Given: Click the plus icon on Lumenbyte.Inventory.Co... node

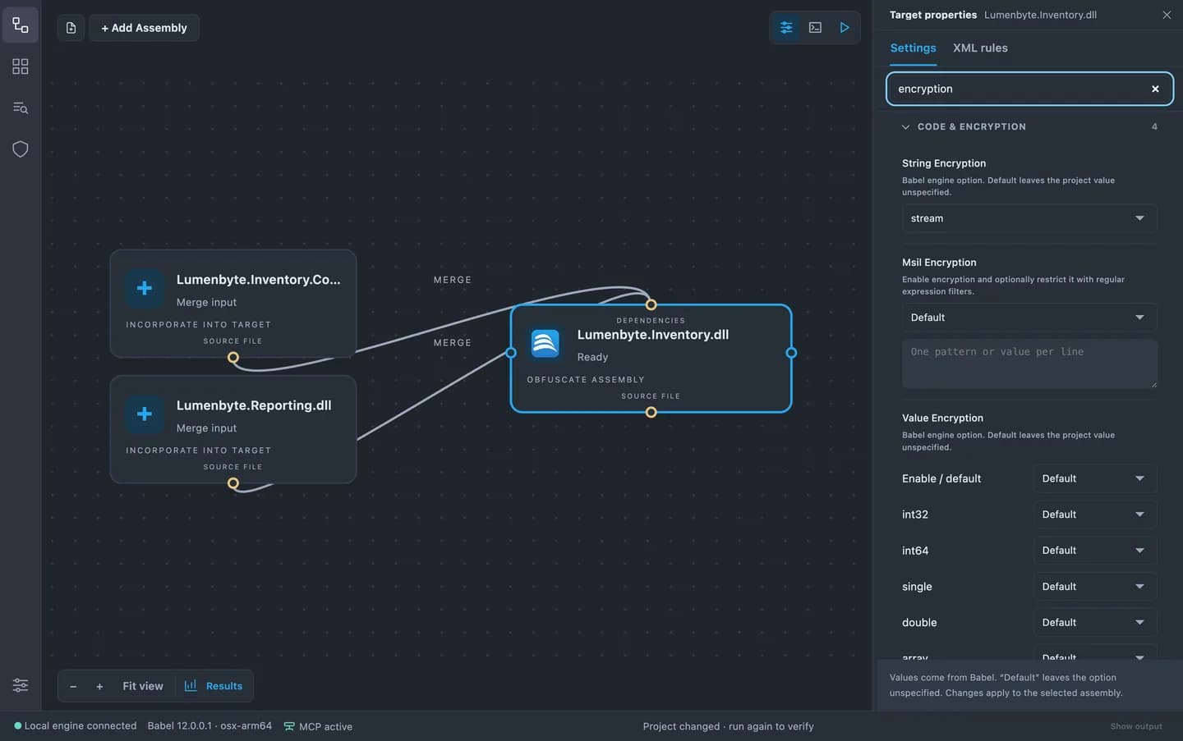Looking at the screenshot, I should tap(144, 288).
